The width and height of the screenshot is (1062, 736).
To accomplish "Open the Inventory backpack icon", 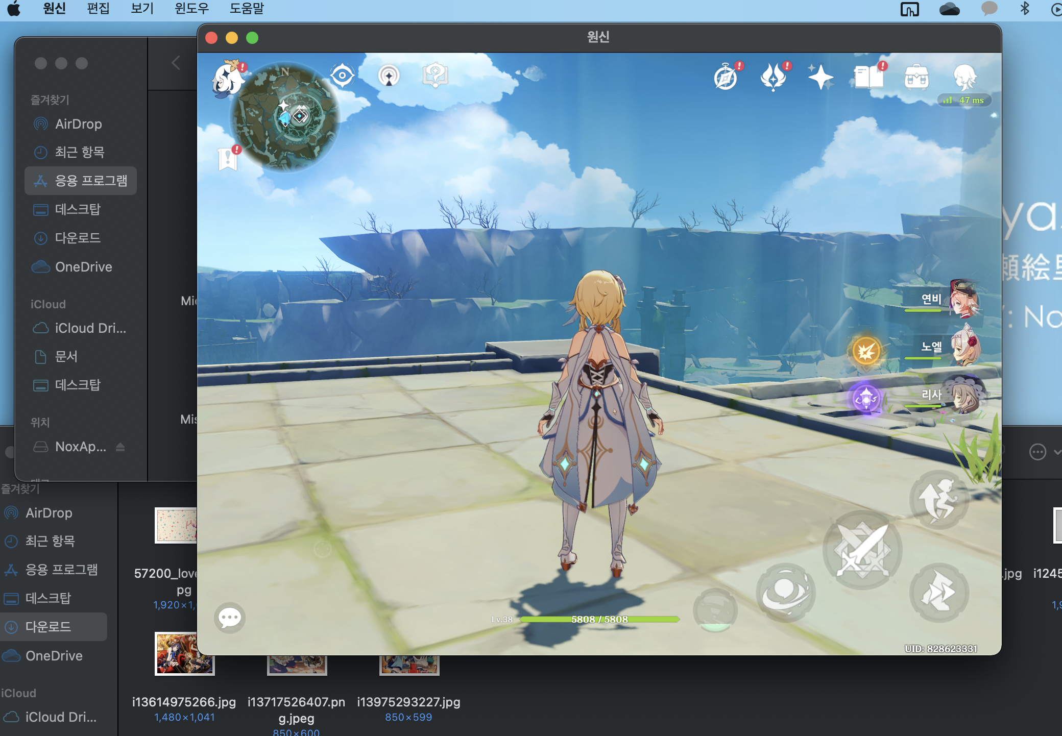I will pyautogui.click(x=916, y=78).
